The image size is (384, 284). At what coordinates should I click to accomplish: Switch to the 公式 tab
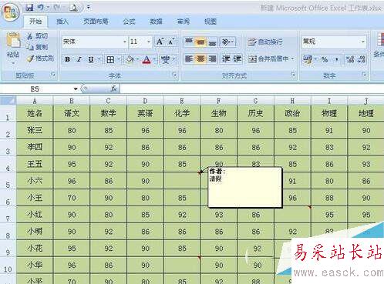click(x=129, y=22)
